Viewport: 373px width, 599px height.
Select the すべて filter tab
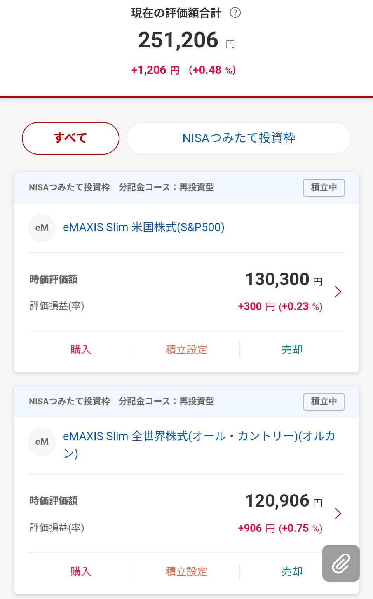[x=70, y=138]
